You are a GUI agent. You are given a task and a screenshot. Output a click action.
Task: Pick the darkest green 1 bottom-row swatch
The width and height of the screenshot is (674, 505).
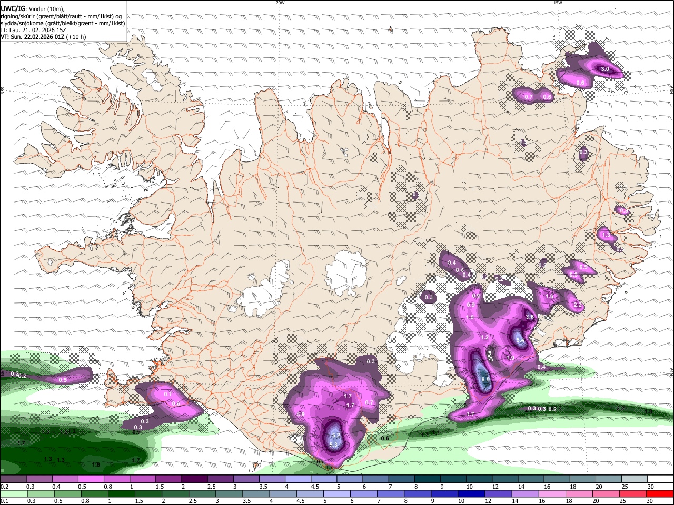tap(121, 493)
